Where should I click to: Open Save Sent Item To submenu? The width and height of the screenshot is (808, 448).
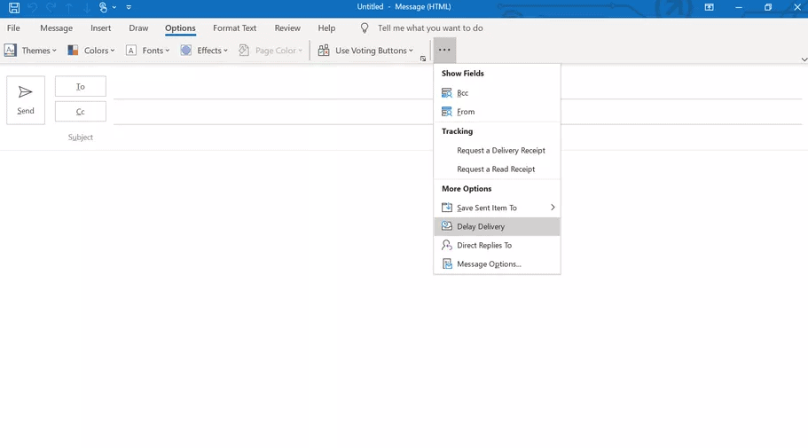pos(497,208)
